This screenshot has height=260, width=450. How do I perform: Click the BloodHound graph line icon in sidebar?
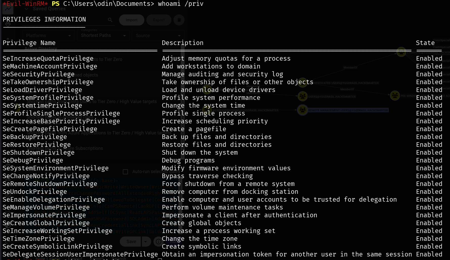[x=8, y=9]
